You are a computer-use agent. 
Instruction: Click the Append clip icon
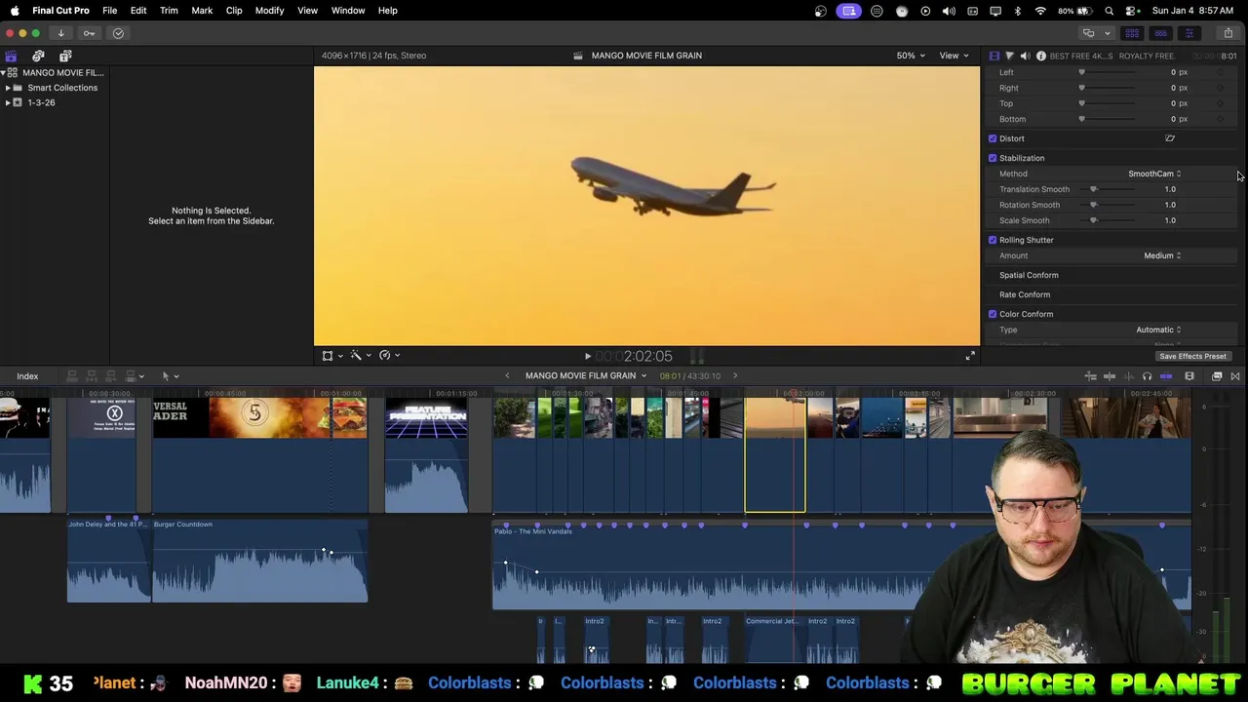[110, 376]
